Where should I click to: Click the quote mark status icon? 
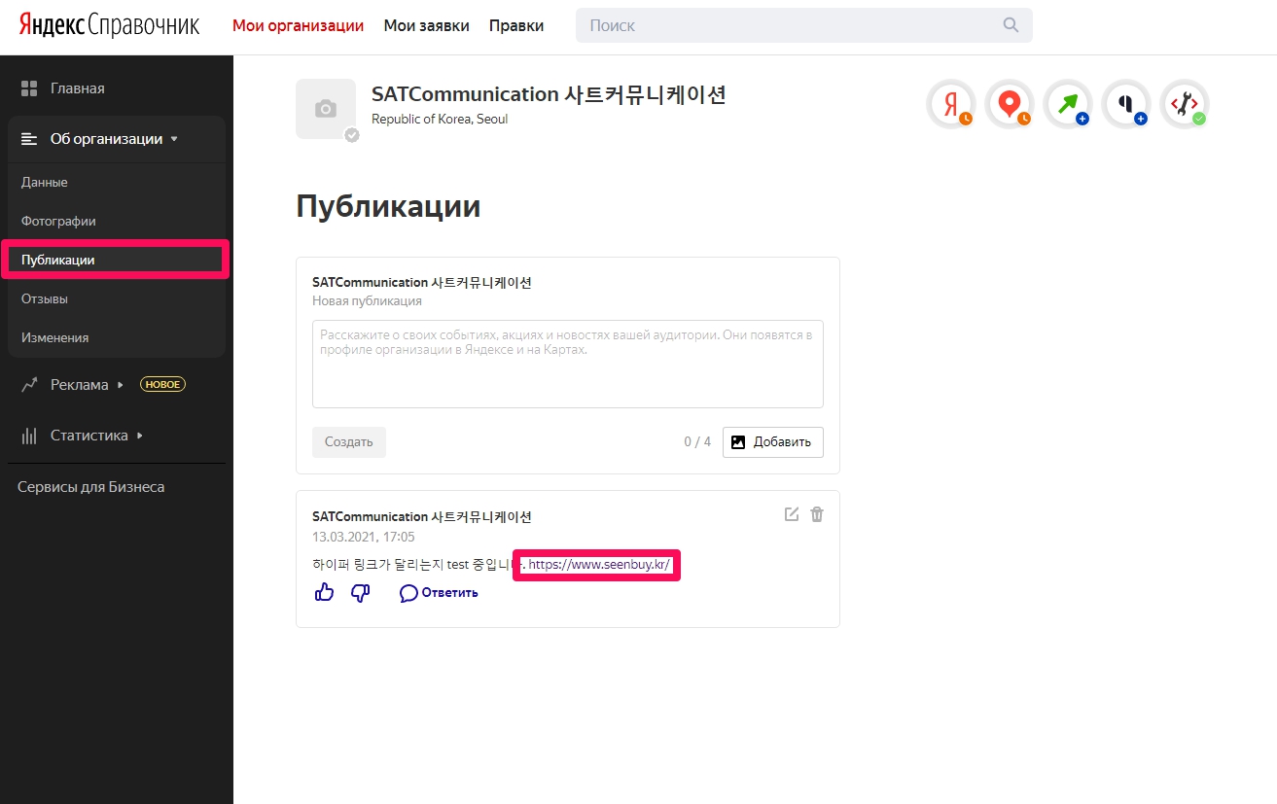(x=1125, y=104)
